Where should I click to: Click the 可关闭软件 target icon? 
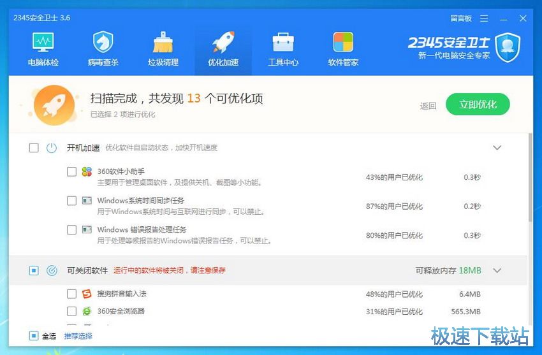[52, 270]
